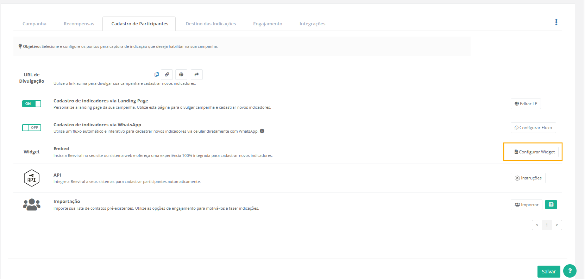Click the API heading text
The height and width of the screenshot is (279, 585).
click(57, 175)
